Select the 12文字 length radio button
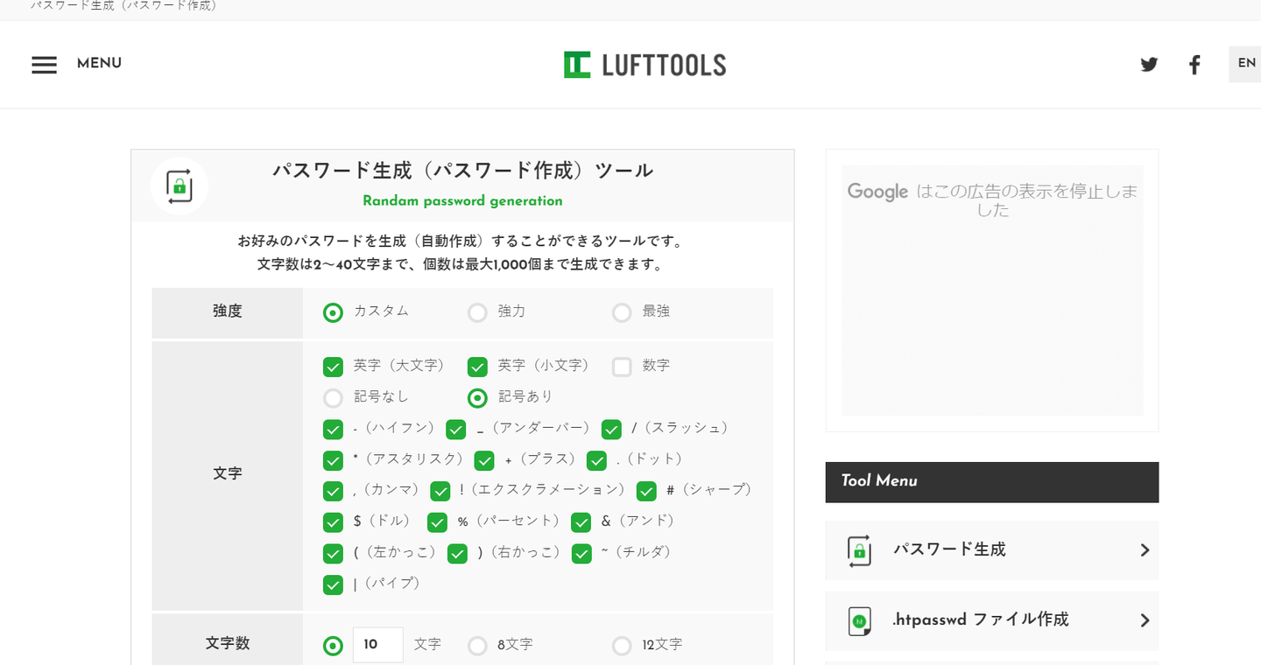The width and height of the screenshot is (1261, 665). 622,646
